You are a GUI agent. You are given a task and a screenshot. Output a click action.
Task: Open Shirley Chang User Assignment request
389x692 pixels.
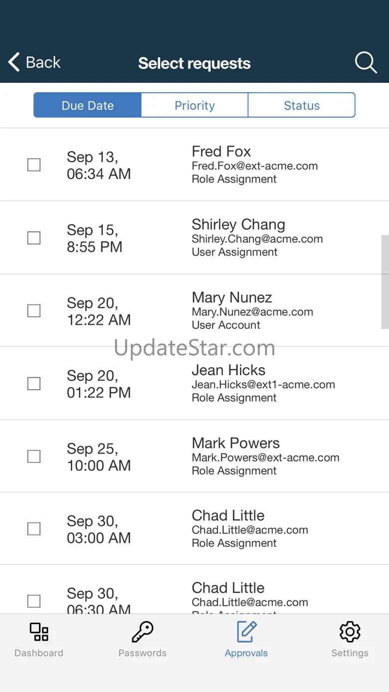(x=194, y=237)
